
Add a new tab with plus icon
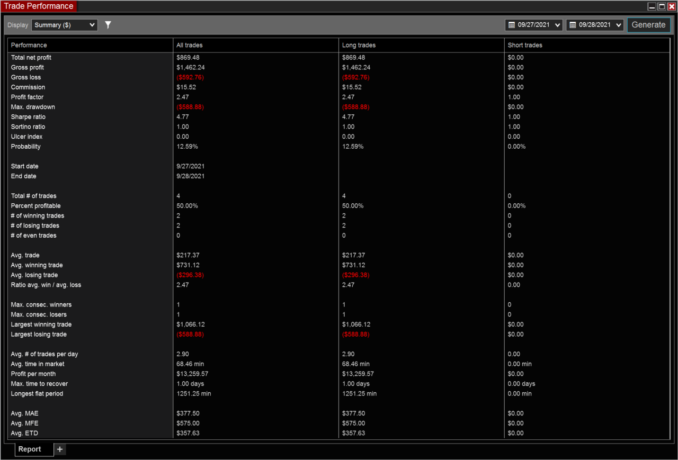click(60, 449)
